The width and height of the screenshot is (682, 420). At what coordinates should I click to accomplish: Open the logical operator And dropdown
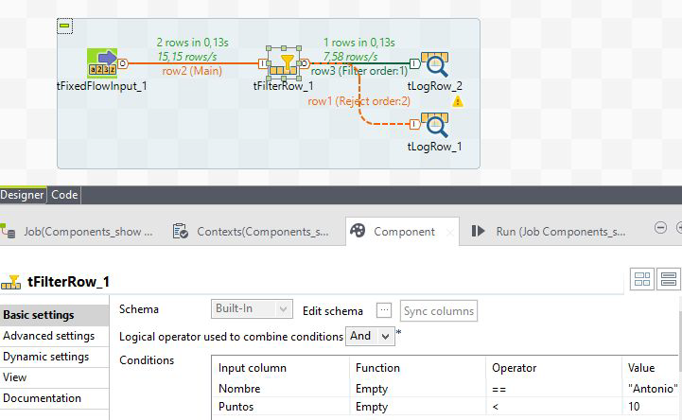click(370, 336)
